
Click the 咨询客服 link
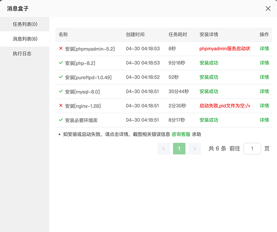coord(181,134)
